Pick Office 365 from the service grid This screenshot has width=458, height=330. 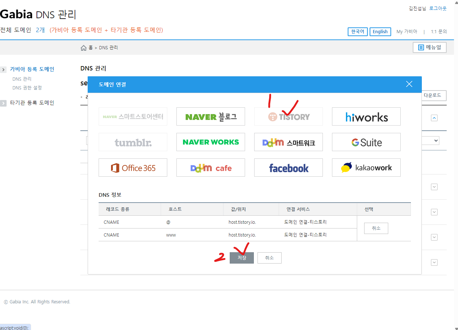pyautogui.click(x=133, y=167)
